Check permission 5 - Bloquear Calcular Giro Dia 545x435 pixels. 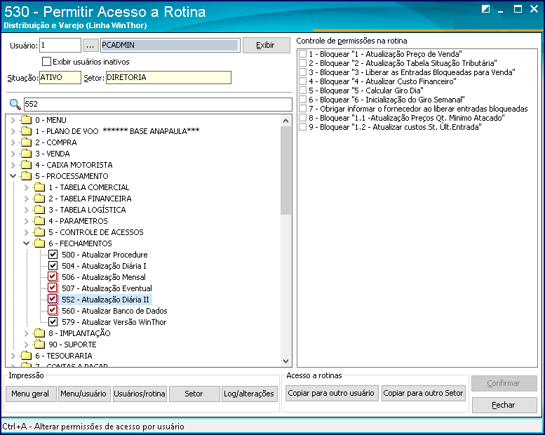[303, 91]
